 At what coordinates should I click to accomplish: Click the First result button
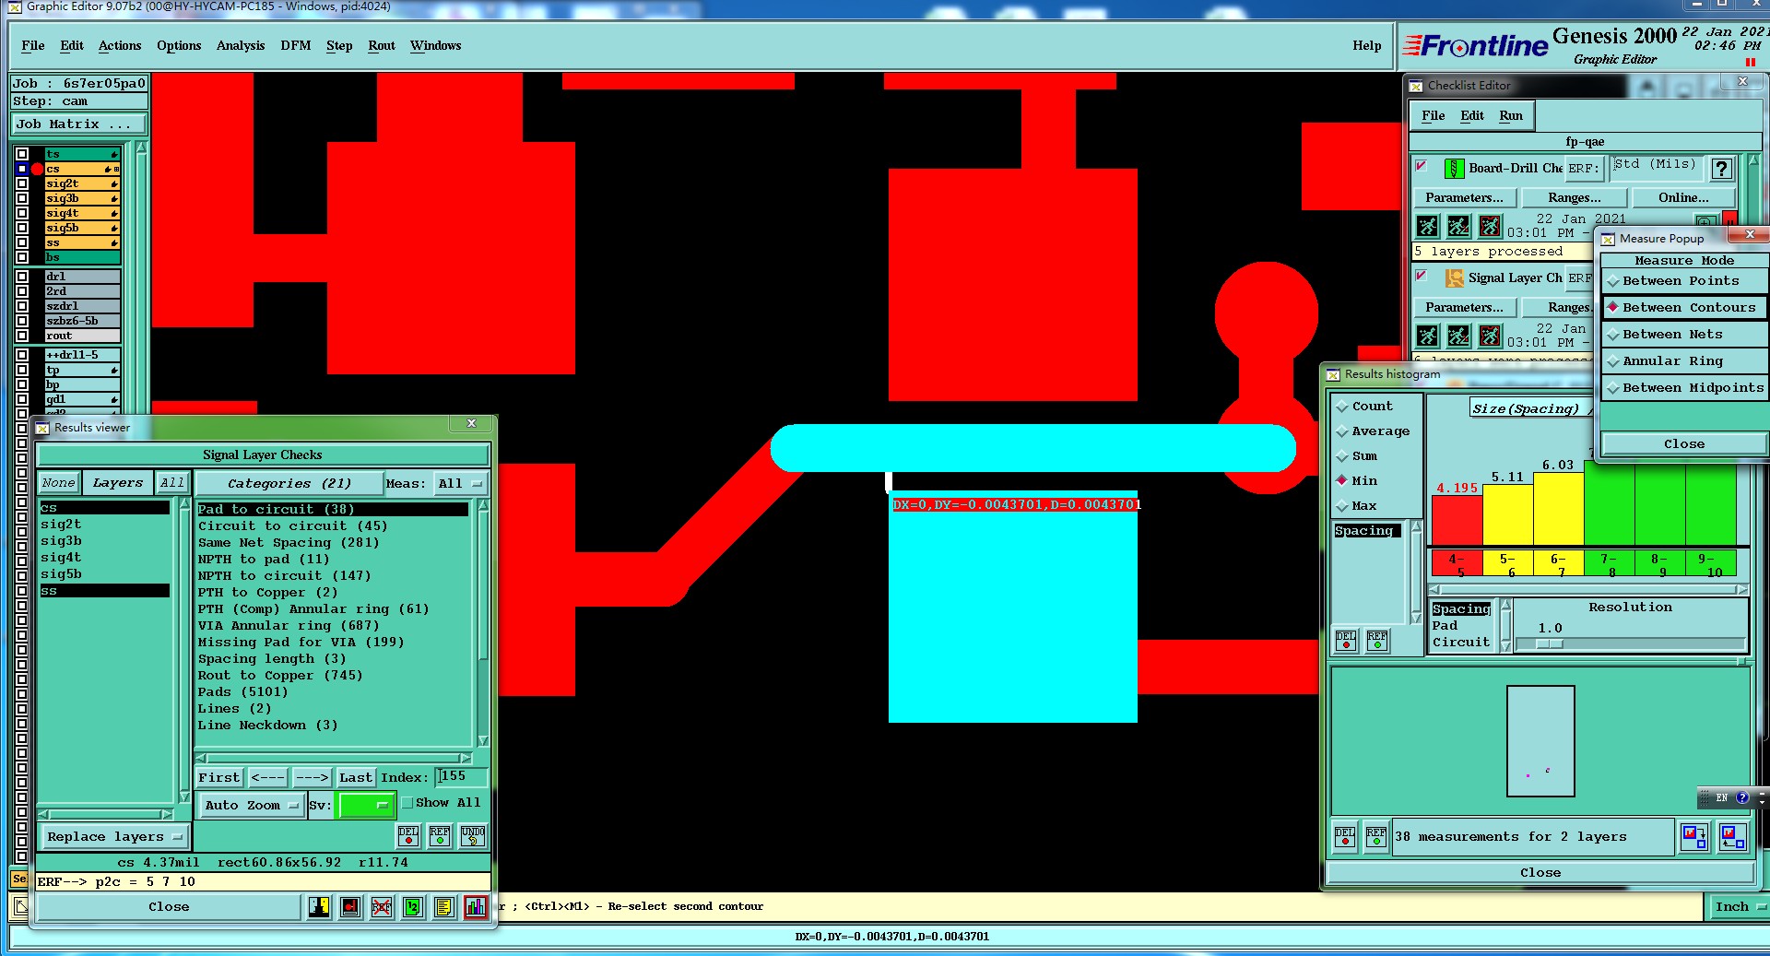tap(219, 778)
